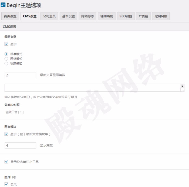Click the Begin theme options icon
Image resolution: width=189 pixels, height=187 pixels.
3,5
